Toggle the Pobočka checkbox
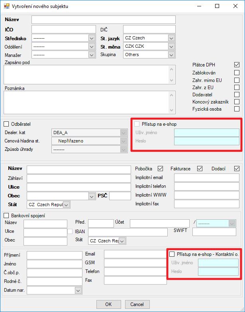This screenshot has width=245, height=312. 160,169
